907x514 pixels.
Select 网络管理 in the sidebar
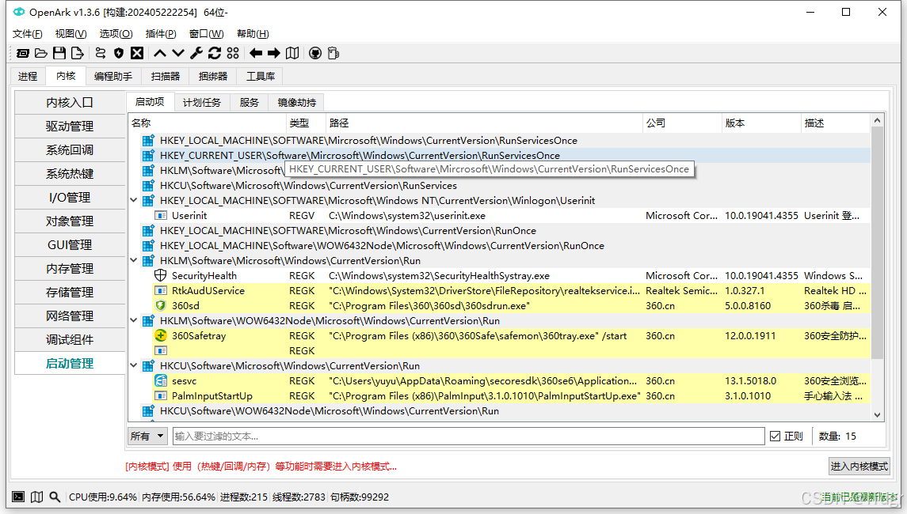(x=70, y=316)
